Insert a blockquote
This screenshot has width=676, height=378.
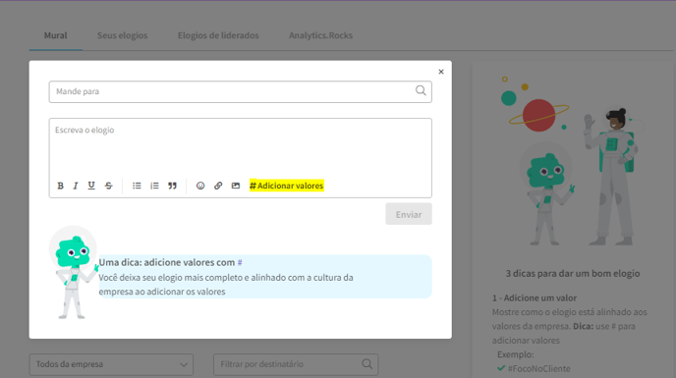pyautogui.click(x=173, y=186)
